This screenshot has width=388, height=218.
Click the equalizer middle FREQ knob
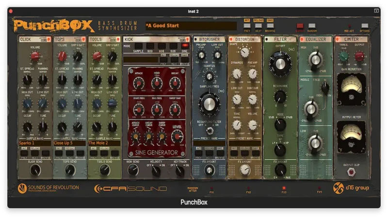tap(325, 88)
